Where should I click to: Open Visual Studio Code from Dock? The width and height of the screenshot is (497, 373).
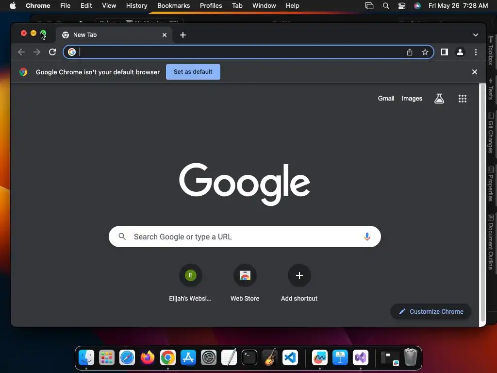[290, 357]
